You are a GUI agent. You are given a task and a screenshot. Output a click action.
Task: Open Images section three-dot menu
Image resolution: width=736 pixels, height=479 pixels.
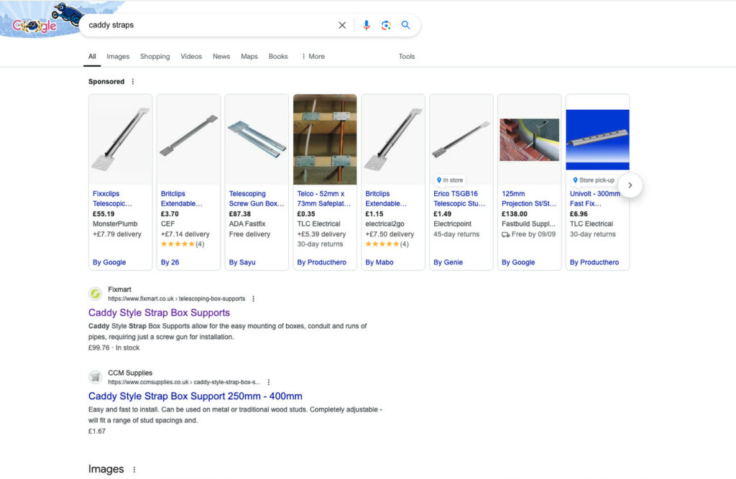click(134, 470)
